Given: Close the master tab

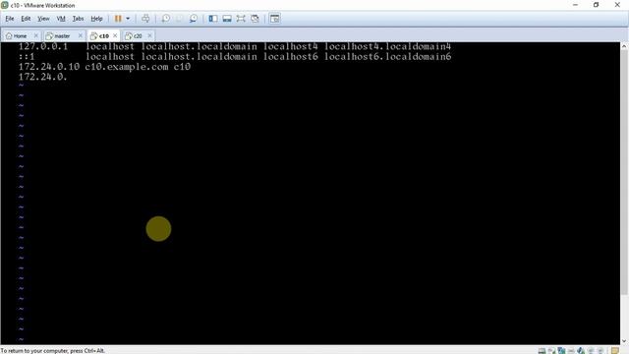Looking at the screenshot, I should click(81, 35).
